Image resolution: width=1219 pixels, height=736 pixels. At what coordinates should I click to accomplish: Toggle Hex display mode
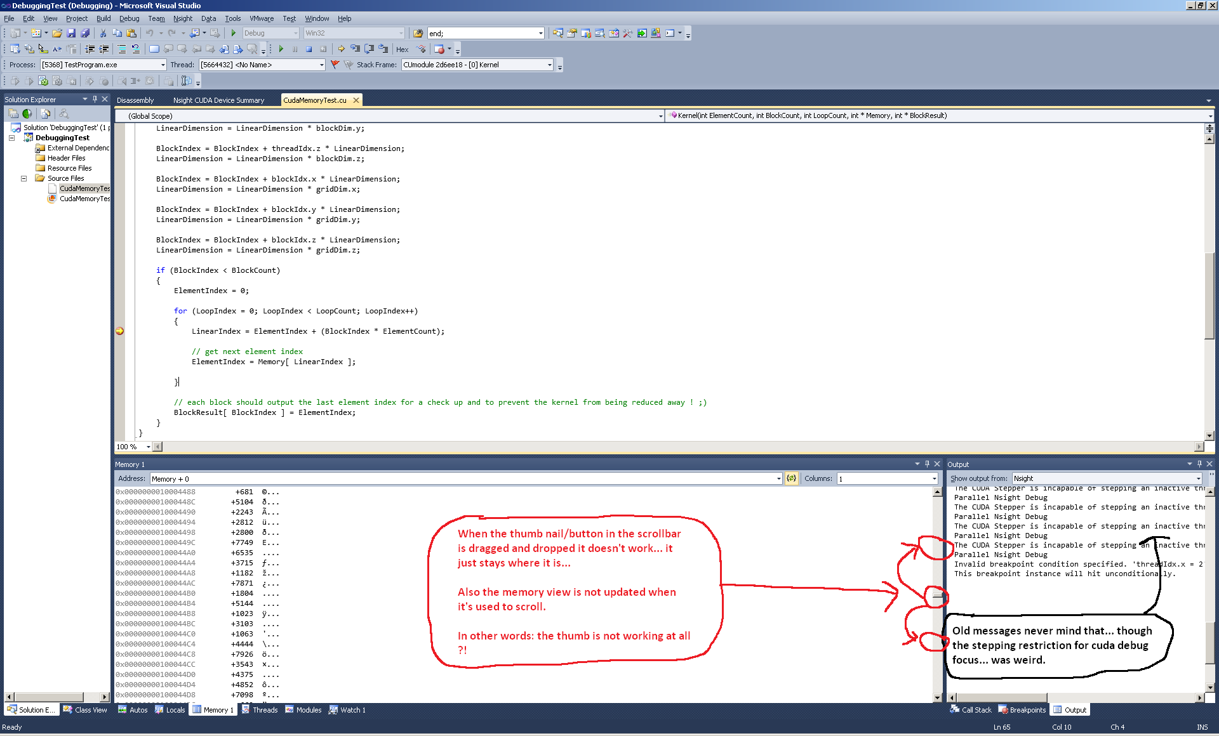coord(402,49)
